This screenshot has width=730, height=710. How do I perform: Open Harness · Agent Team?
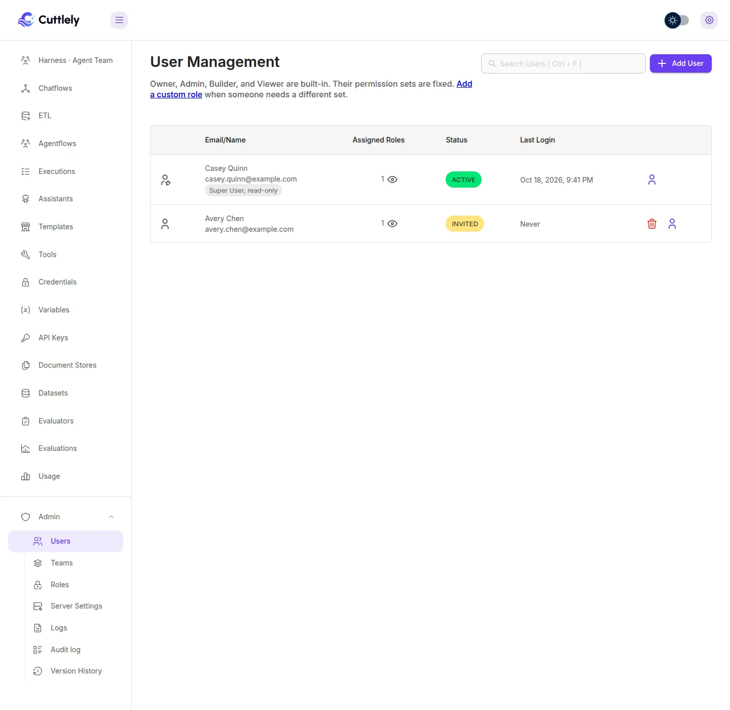[66, 60]
